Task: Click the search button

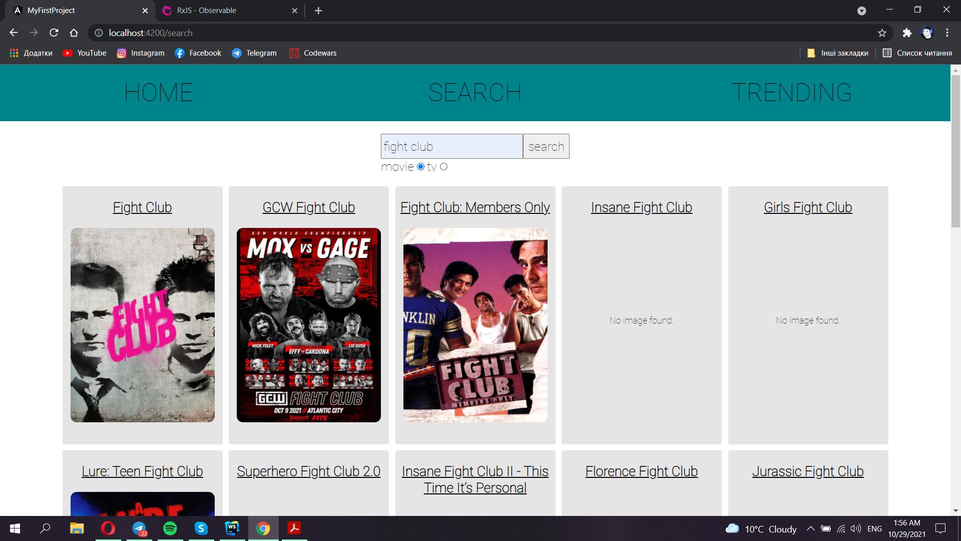Action: (x=546, y=146)
